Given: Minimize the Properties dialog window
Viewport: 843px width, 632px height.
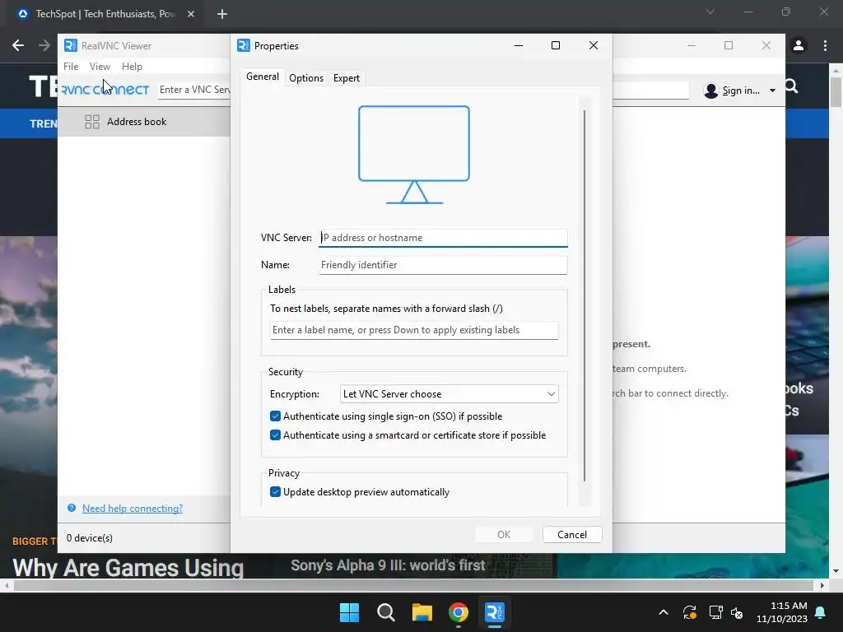Looking at the screenshot, I should [519, 46].
